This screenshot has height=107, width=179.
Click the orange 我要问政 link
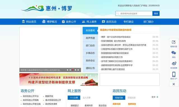coord(117,104)
